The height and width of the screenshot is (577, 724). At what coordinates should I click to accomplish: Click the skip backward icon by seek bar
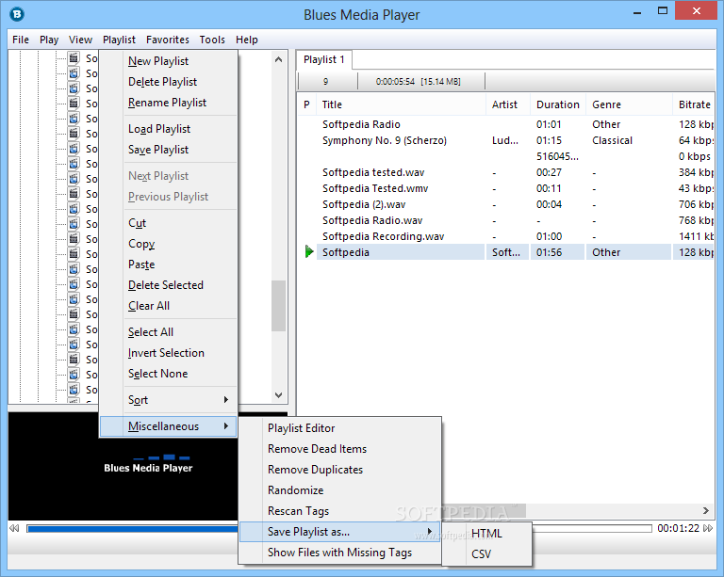14,528
